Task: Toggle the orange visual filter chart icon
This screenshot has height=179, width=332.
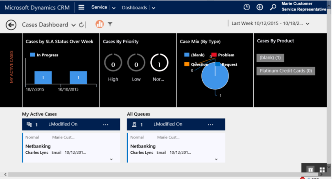Action: tap(99, 24)
